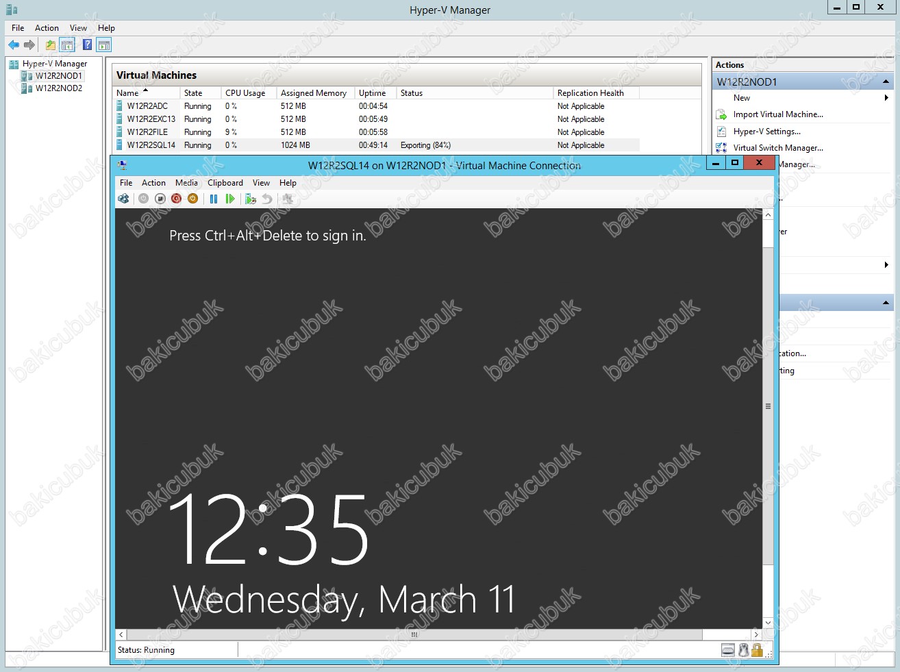
Task: Click the Back arrow in Hyper-V Manager toolbar
Action: (14, 45)
